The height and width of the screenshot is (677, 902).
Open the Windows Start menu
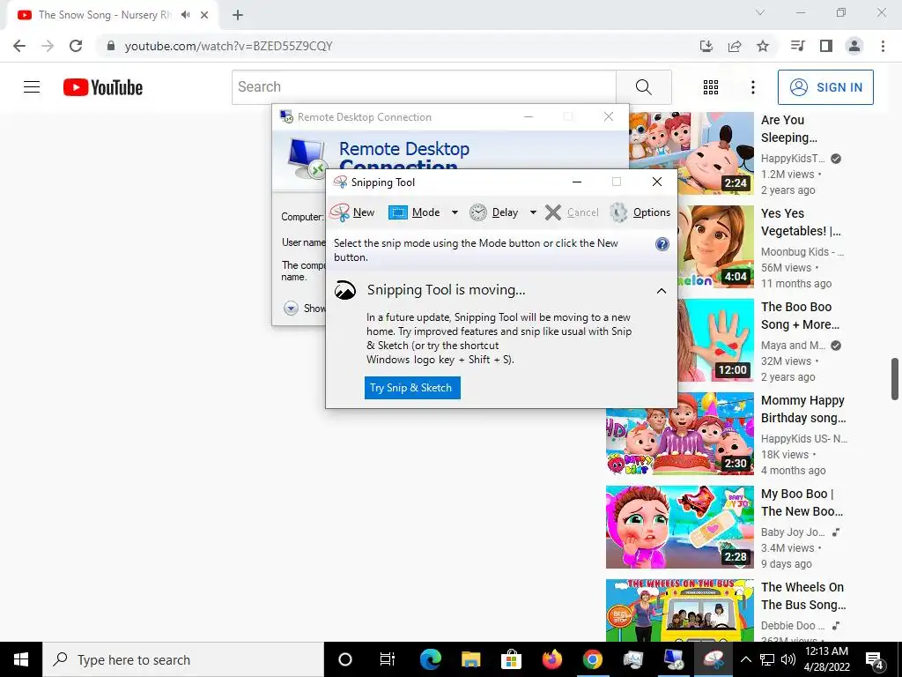21,659
